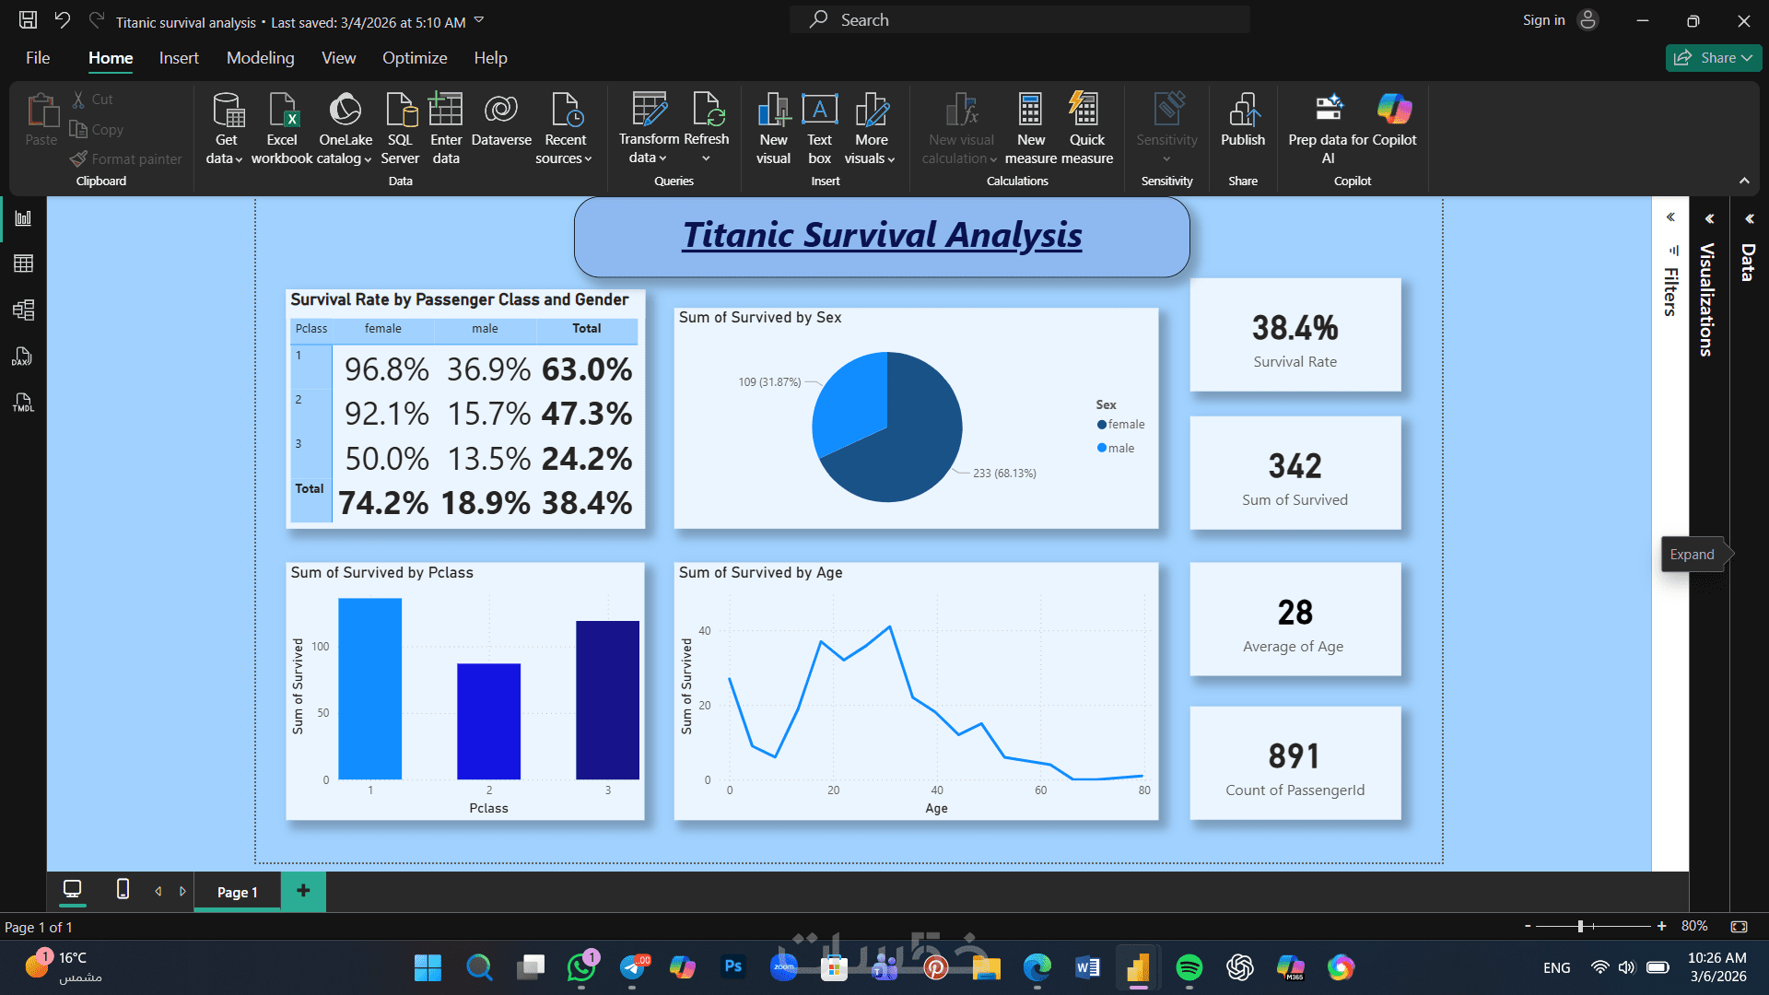The height and width of the screenshot is (995, 1769).
Task: Open the Modeling ribbon tab
Action: (260, 58)
